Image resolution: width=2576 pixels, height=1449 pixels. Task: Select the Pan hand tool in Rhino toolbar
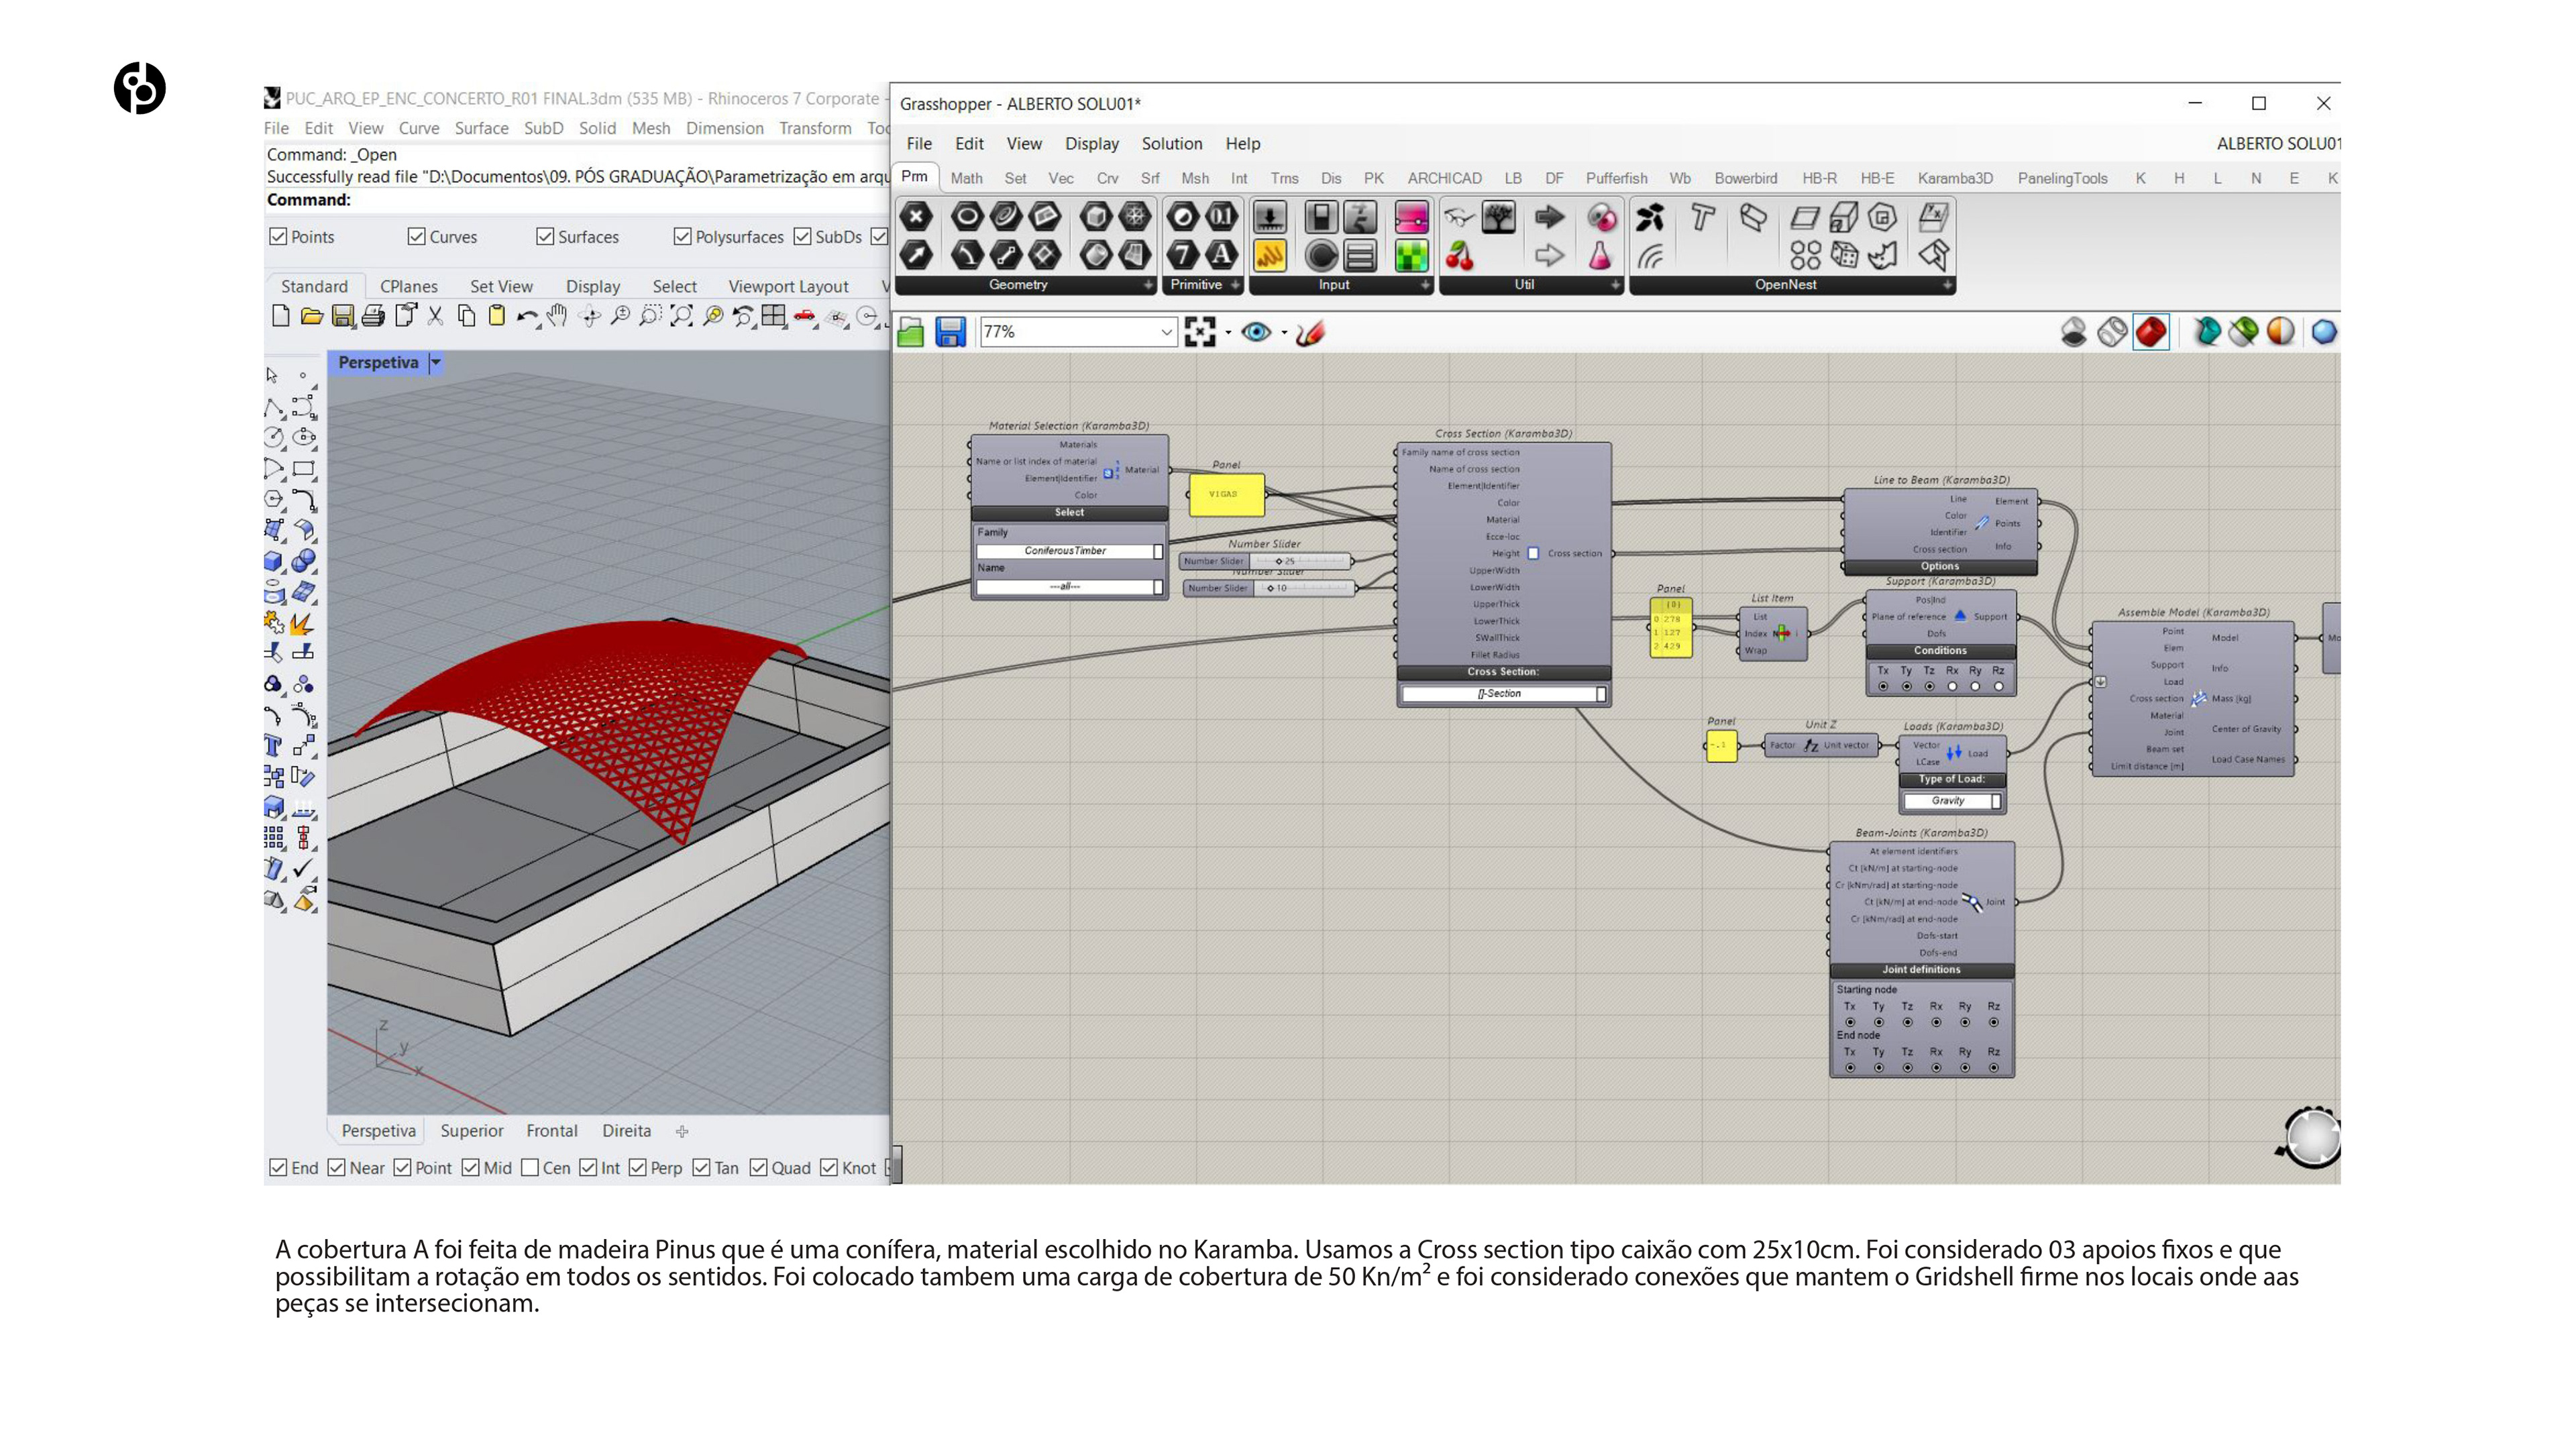[557, 317]
